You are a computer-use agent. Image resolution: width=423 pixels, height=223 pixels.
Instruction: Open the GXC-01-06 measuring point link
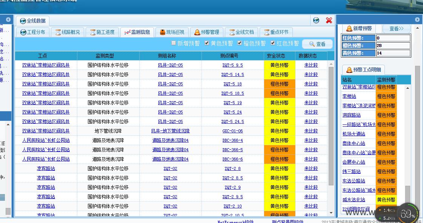coord(232,131)
